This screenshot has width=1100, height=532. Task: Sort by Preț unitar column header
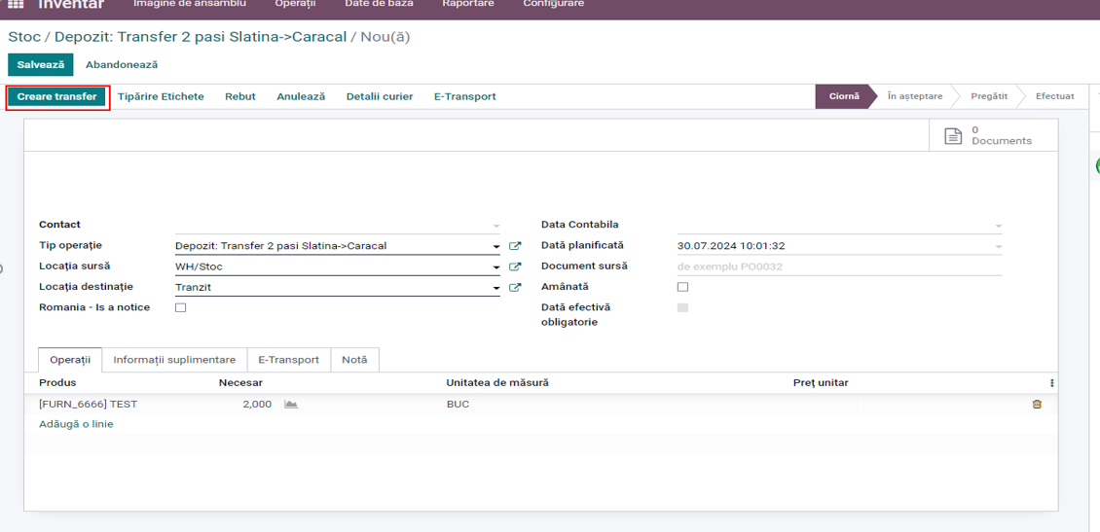pyautogui.click(x=821, y=382)
